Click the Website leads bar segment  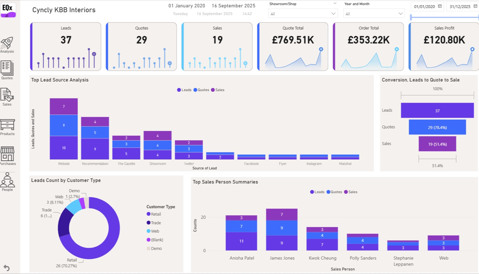coord(63,148)
